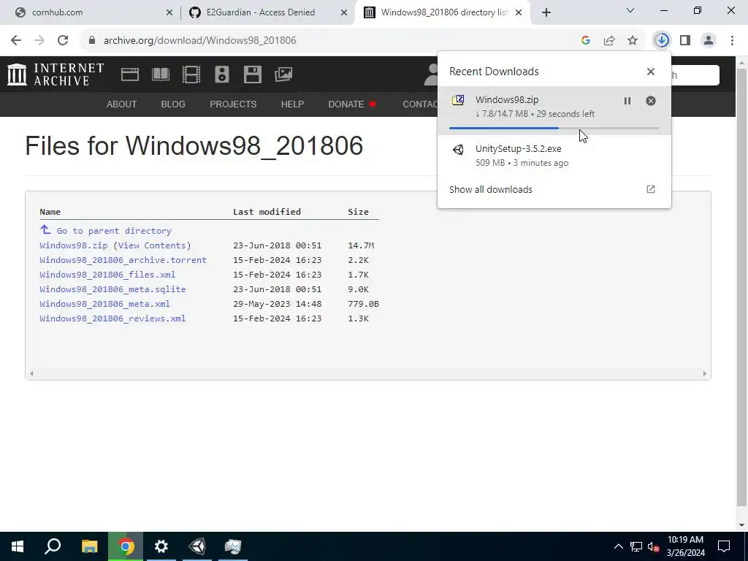Open the Images icon in the Archive nav
Viewport: 748px width, 561px height.
coord(283,75)
